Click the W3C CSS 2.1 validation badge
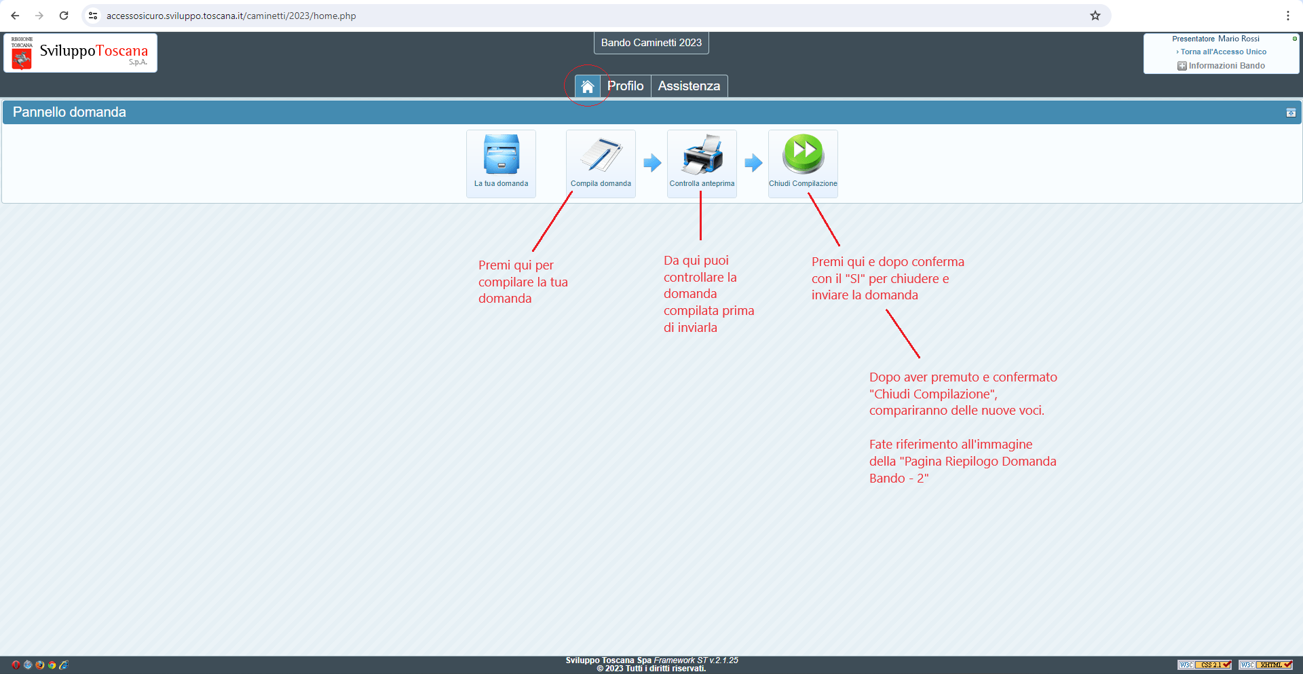This screenshot has height=674, width=1303. (1204, 665)
